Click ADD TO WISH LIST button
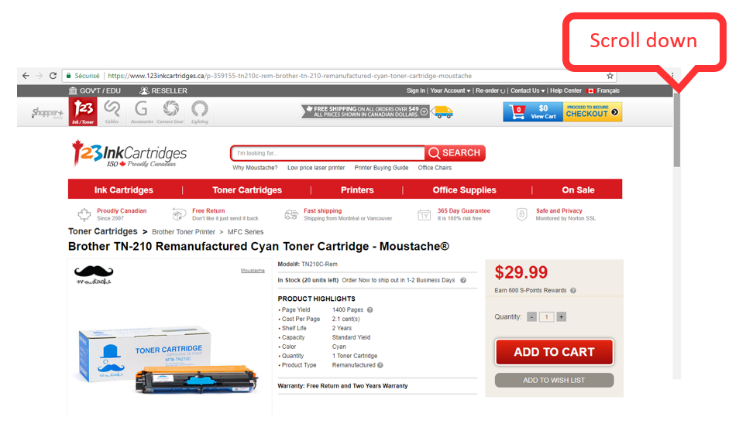 [x=555, y=381]
